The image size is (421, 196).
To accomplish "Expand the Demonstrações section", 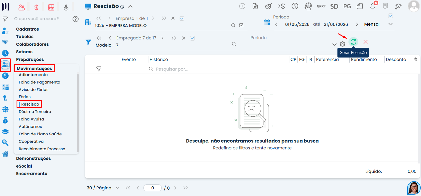I will (x=33, y=159).
